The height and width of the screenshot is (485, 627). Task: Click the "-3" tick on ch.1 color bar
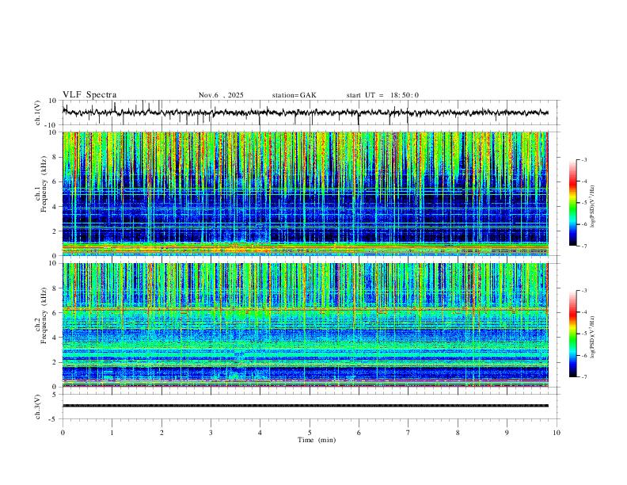583,159
